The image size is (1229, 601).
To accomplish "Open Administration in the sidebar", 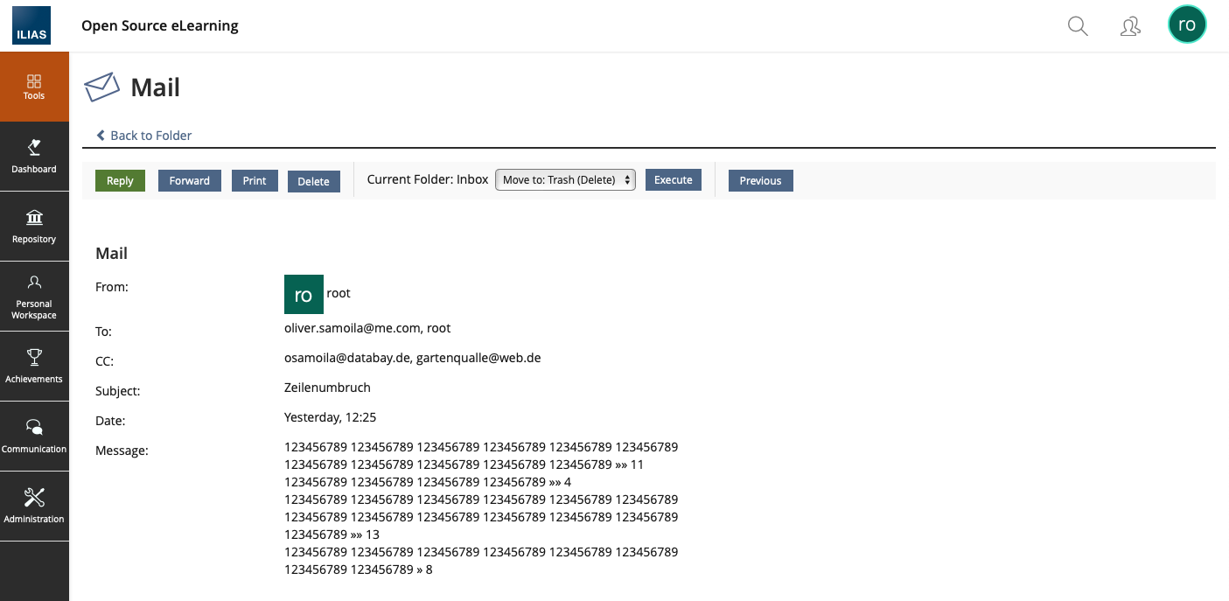I will [x=34, y=507].
